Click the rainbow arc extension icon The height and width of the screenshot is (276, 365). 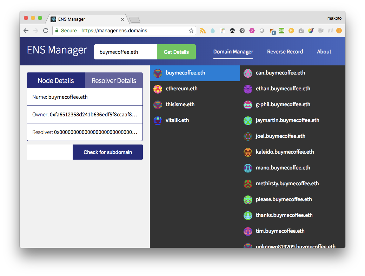223,31
